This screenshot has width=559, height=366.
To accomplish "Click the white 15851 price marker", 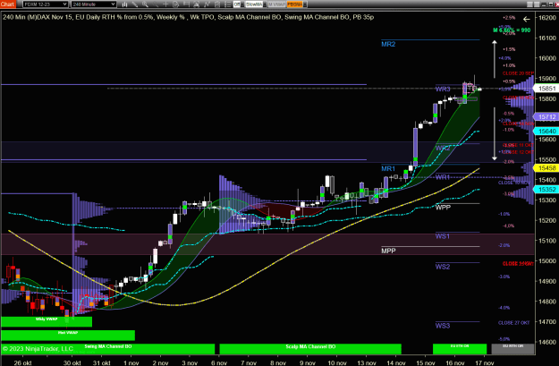I will click(x=546, y=89).
